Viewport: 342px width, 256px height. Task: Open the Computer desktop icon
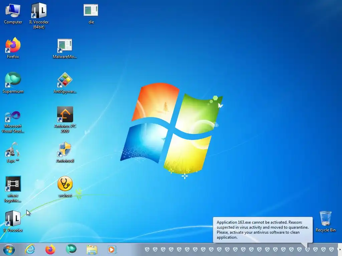point(13,13)
